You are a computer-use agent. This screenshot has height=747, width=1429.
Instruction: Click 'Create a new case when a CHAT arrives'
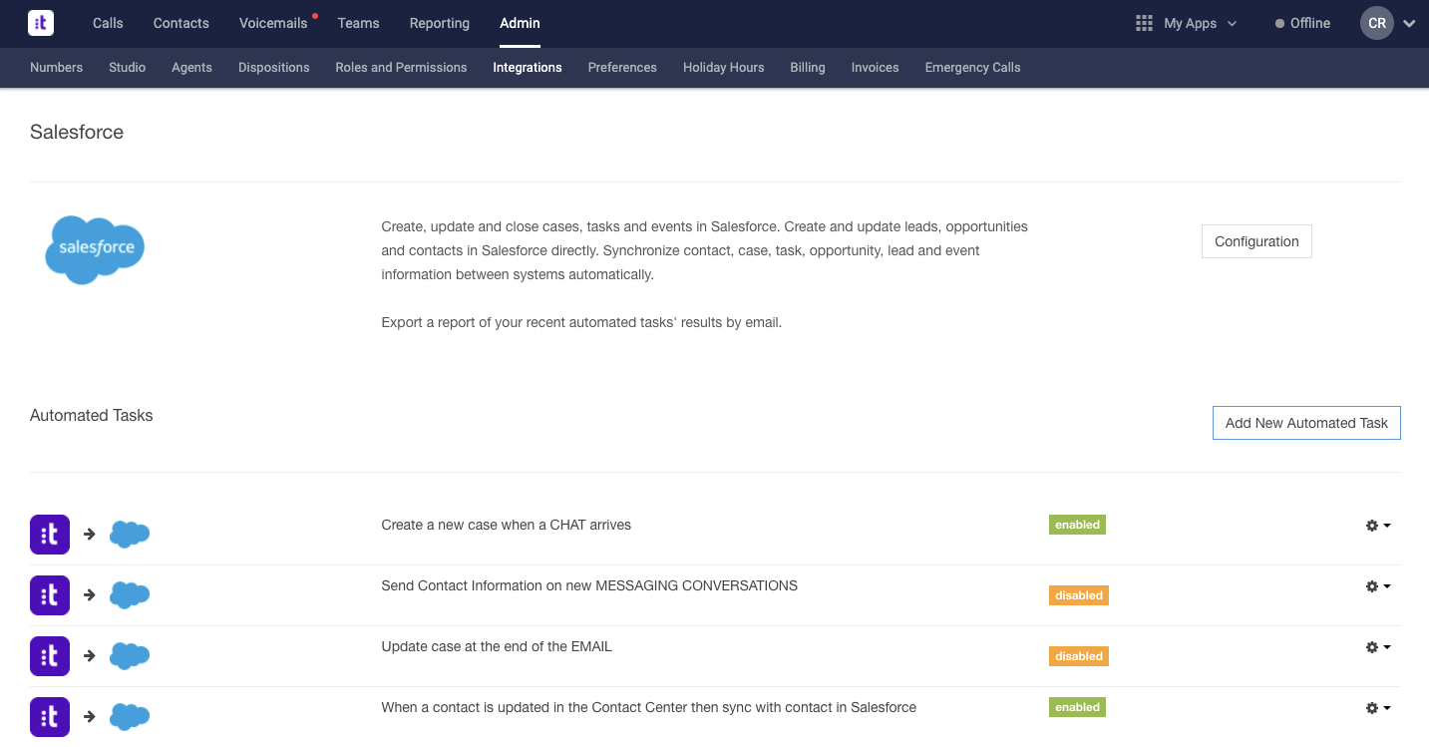click(507, 525)
